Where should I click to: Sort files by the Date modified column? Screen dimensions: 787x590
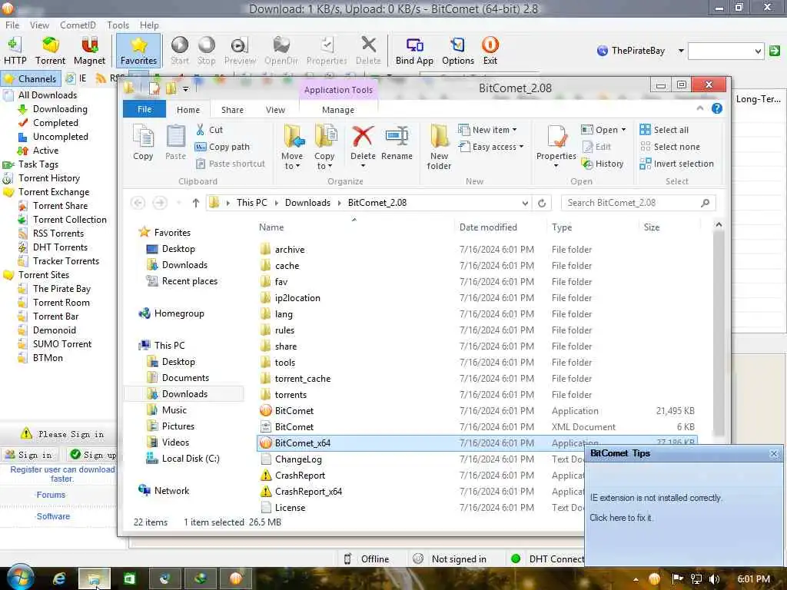pyautogui.click(x=488, y=227)
